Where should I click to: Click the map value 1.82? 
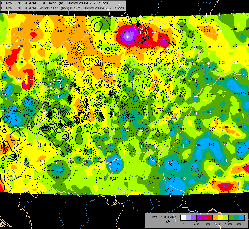tap(235, 46)
